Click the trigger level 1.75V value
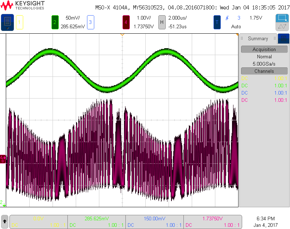Image resolution: width=290 pixels, height=229 pixels. point(256,18)
